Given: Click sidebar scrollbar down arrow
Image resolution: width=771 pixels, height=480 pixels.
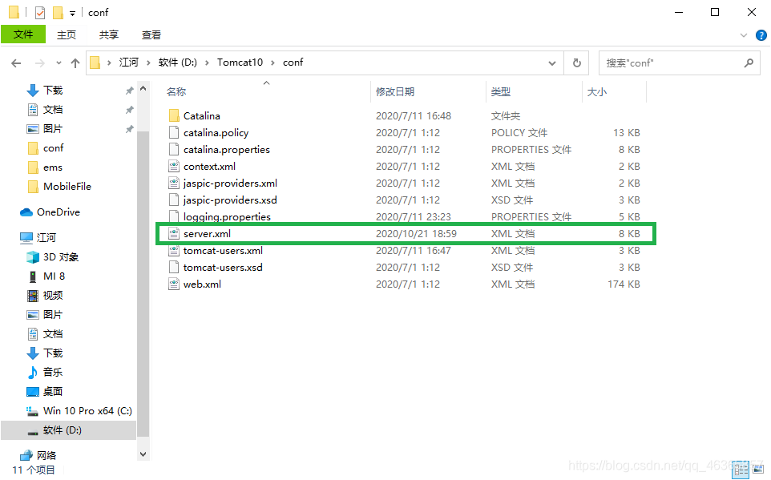Looking at the screenshot, I should point(143,454).
